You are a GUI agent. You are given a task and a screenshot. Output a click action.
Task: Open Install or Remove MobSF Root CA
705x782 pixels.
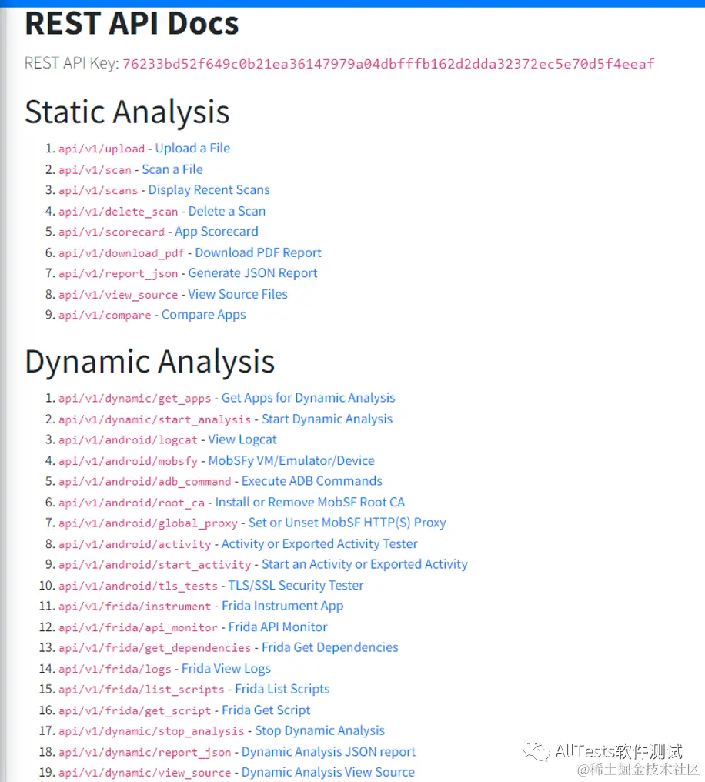tap(310, 502)
